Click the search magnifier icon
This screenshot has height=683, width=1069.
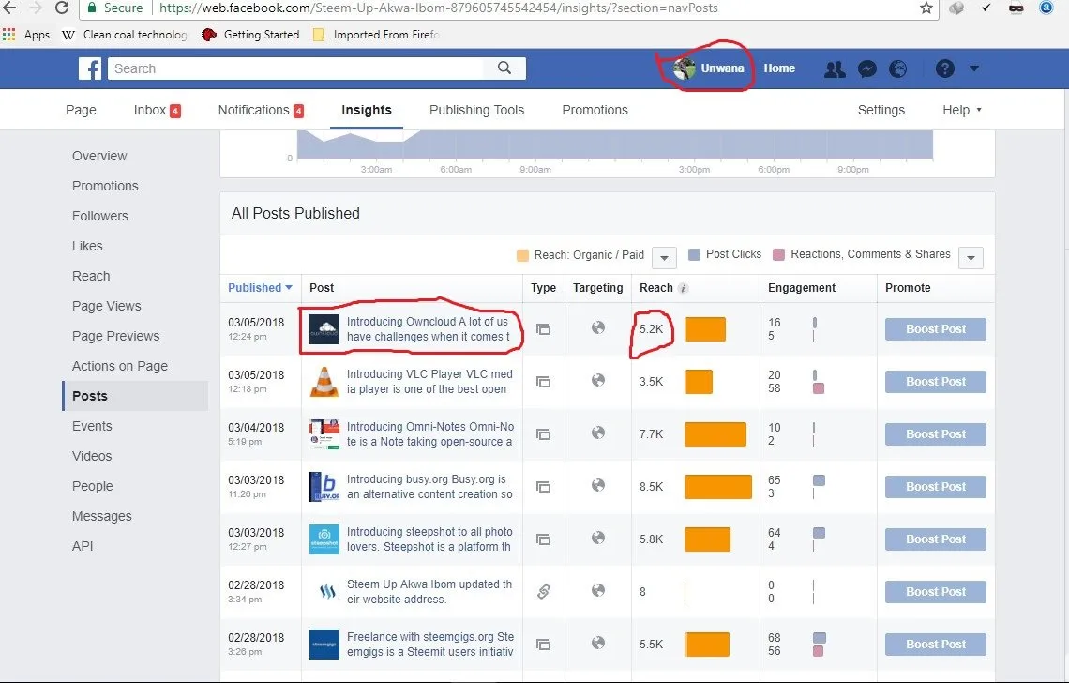click(504, 68)
